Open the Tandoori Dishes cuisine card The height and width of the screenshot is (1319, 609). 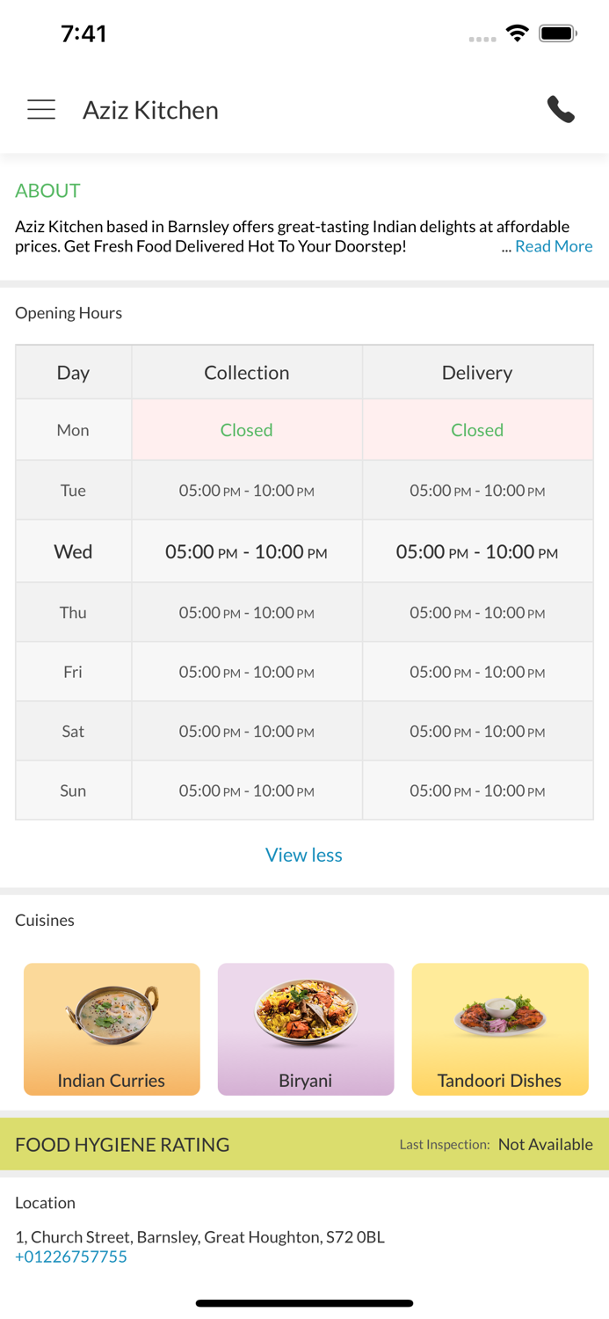click(x=500, y=1029)
